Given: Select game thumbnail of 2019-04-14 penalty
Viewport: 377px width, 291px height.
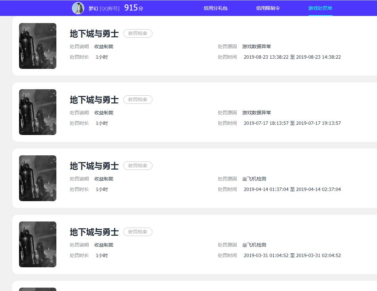Looking at the screenshot, I should (38, 178).
